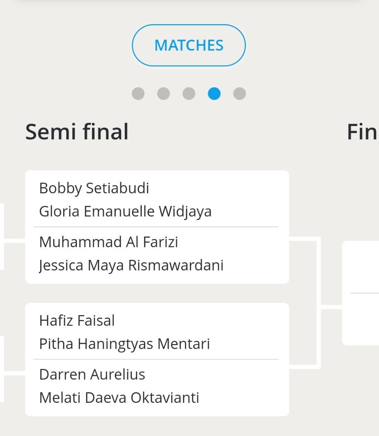Open Bobby Setiabudi player link
This screenshot has width=379, height=436.
pyautogui.click(x=94, y=188)
